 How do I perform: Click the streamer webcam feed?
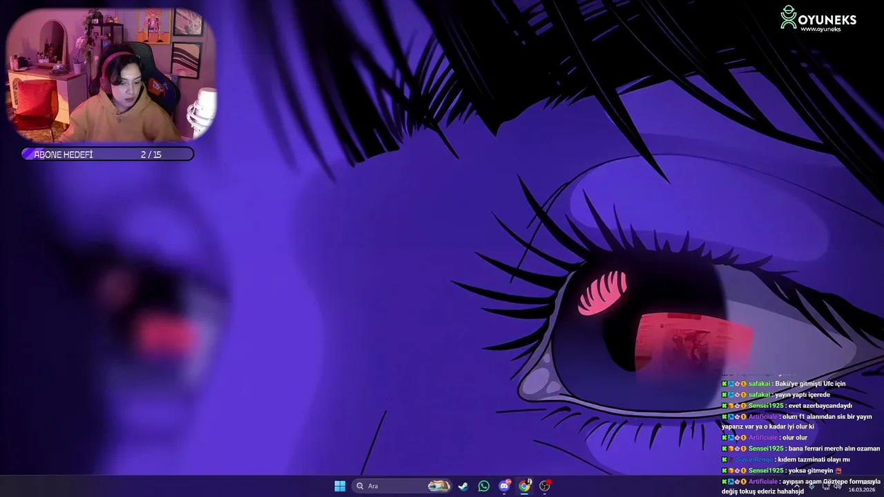tap(111, 75)
